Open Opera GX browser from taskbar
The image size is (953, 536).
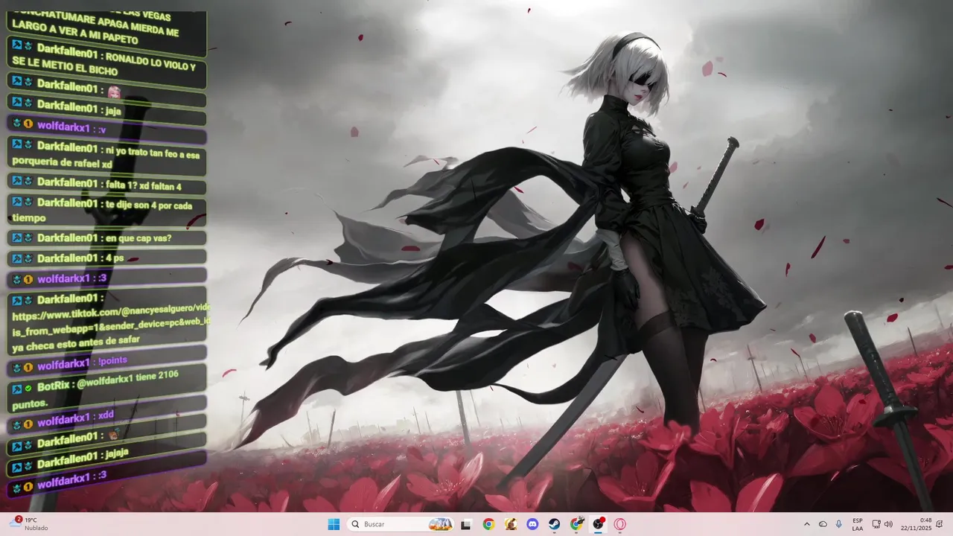point(620,524)
